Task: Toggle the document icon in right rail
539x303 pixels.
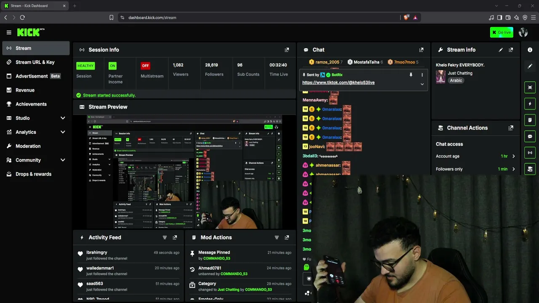Action: [530, 120]
